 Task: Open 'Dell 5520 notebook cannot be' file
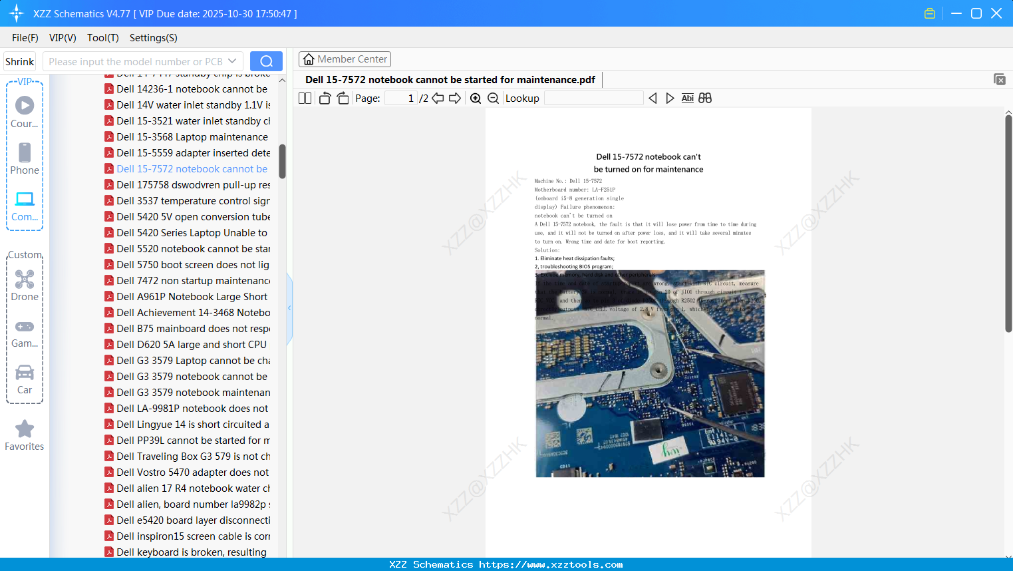point(187,249)
